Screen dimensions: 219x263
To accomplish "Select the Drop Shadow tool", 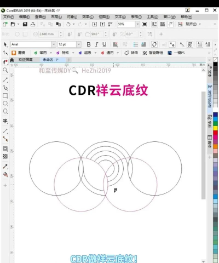I will click(5, 148).
